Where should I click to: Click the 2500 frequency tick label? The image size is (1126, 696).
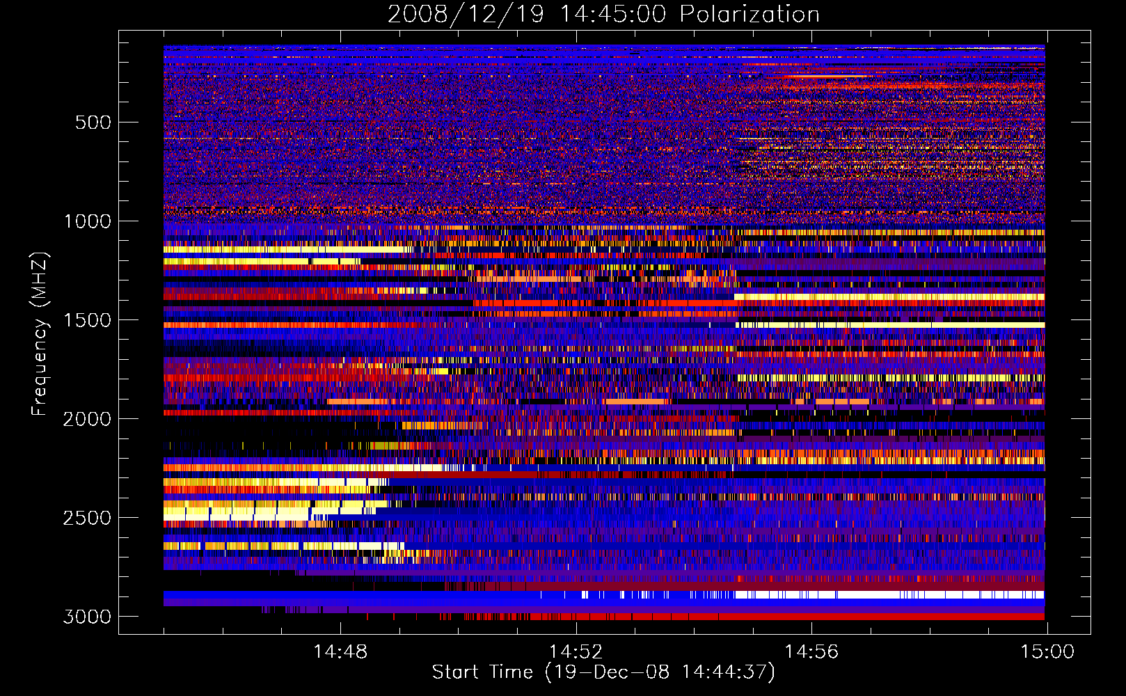tap(87, 518)
